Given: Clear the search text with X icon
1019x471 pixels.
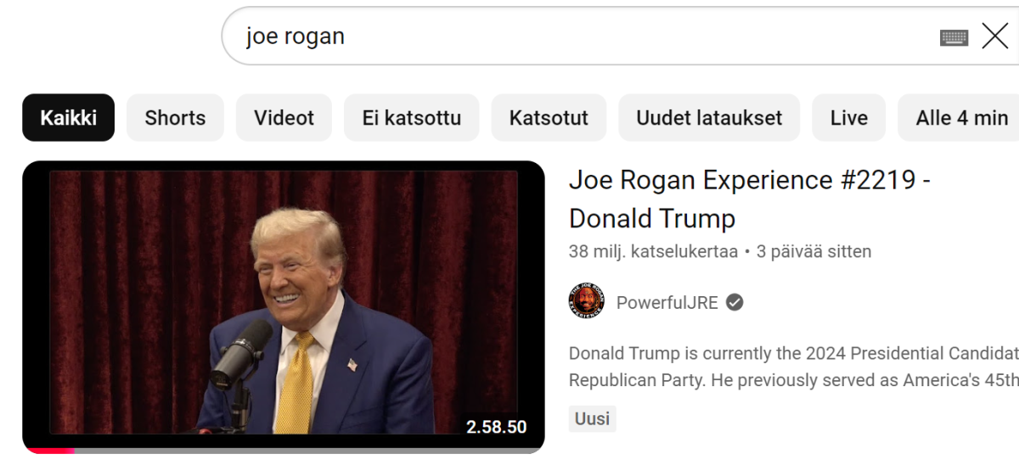Looking at the screenshot, I should 994,36.
